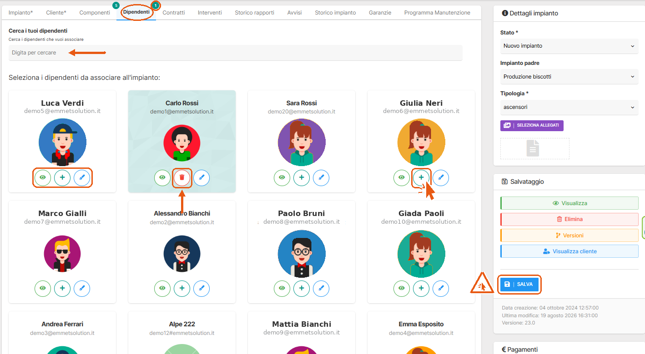The width and height of the screenshot is (645, 354).
Task: Expand the Impianto padre dropdown
Action: click(x=569, y=77)
